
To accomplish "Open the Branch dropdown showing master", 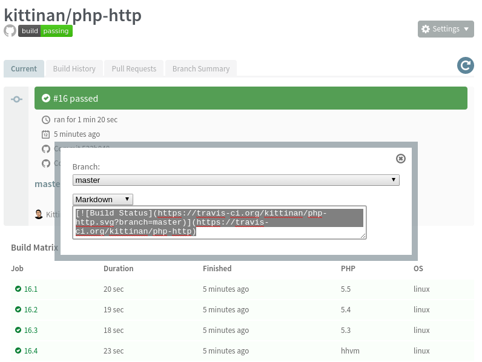I will (x=236, y=180).
